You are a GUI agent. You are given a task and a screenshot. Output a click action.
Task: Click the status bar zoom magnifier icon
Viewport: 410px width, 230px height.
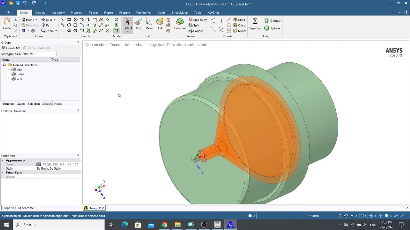click(387, 216)
